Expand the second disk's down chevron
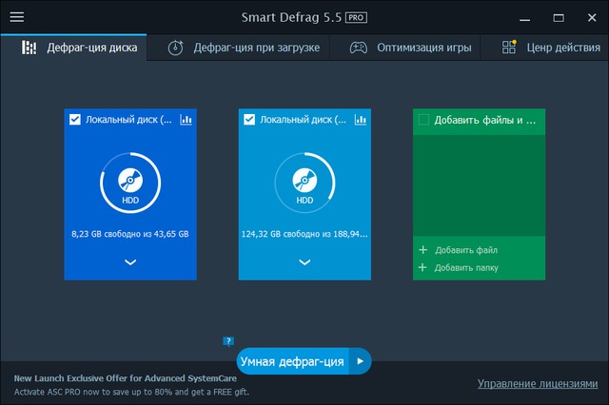 [x=304, y=262]
